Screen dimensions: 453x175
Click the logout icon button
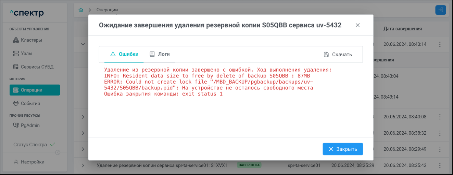coord(441,10)
